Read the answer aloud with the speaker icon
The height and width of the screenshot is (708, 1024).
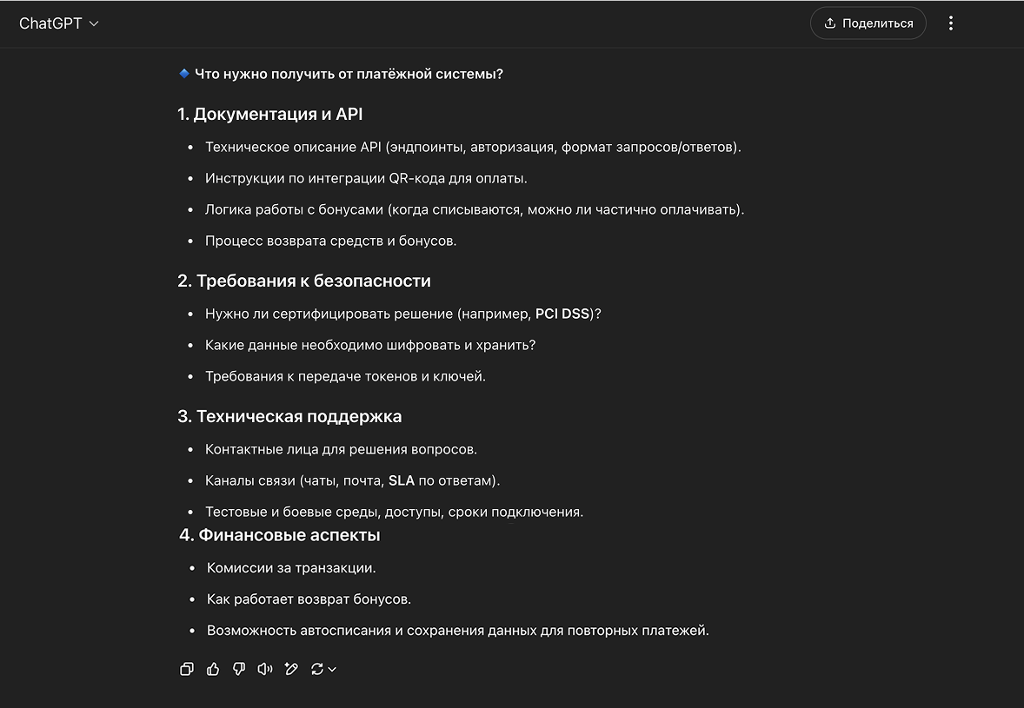coord(265,669)
